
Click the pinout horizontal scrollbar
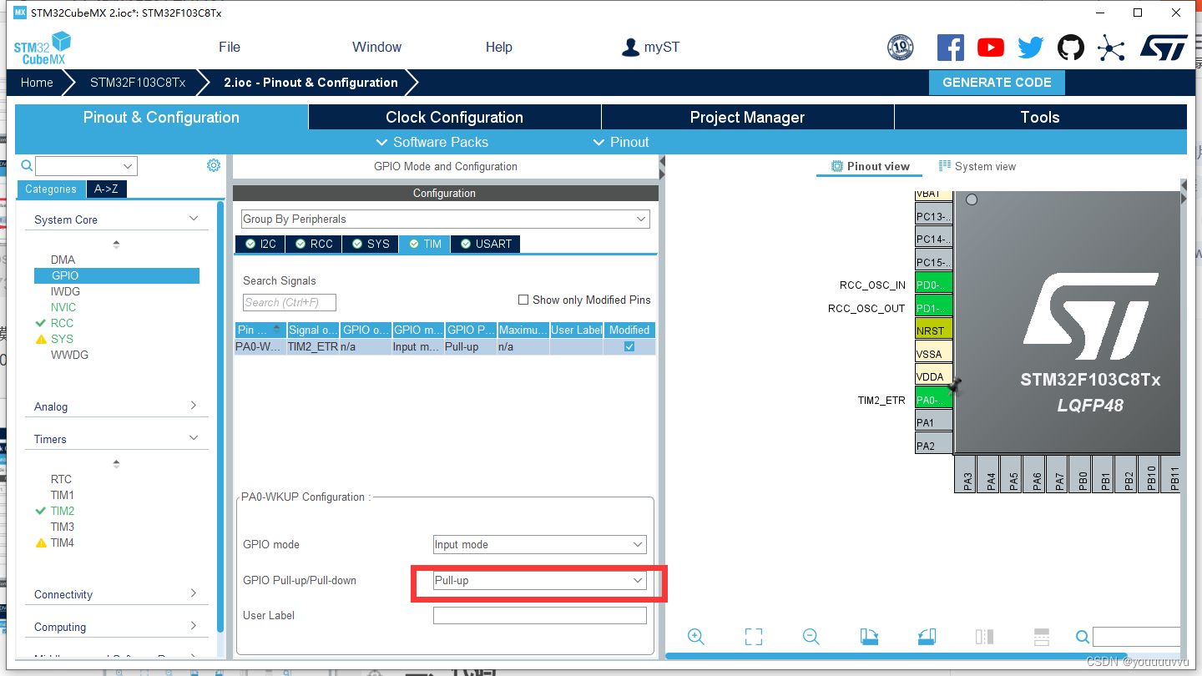[x=896, y=655]
